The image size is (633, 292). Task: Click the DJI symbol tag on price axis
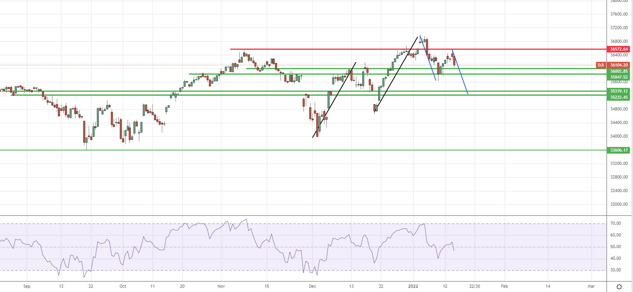point(601,65)
